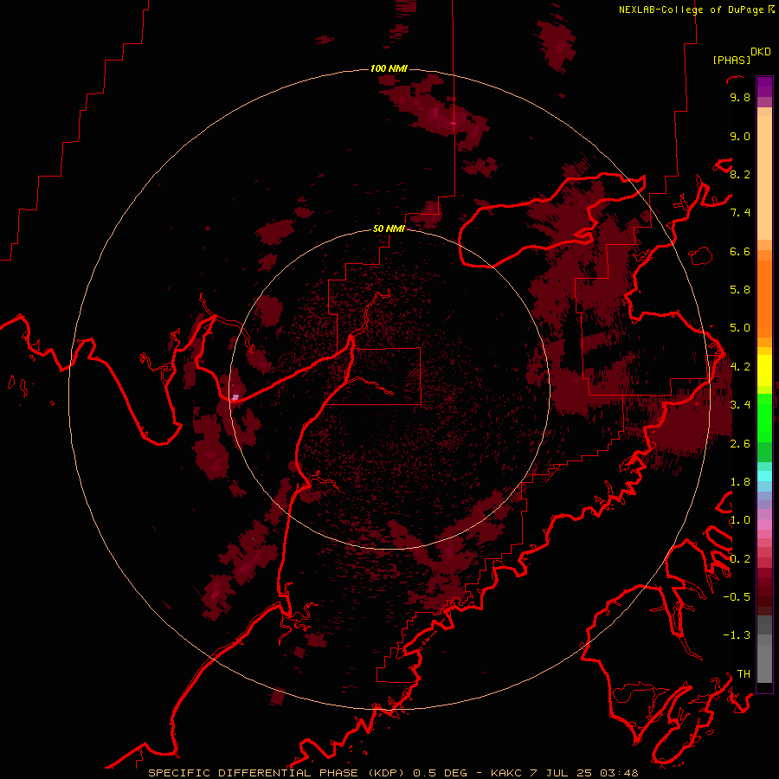Click the 5.8 value on the color scale
Image resolution: width=779 pixels, height=779 pixels.
point(740,290)
